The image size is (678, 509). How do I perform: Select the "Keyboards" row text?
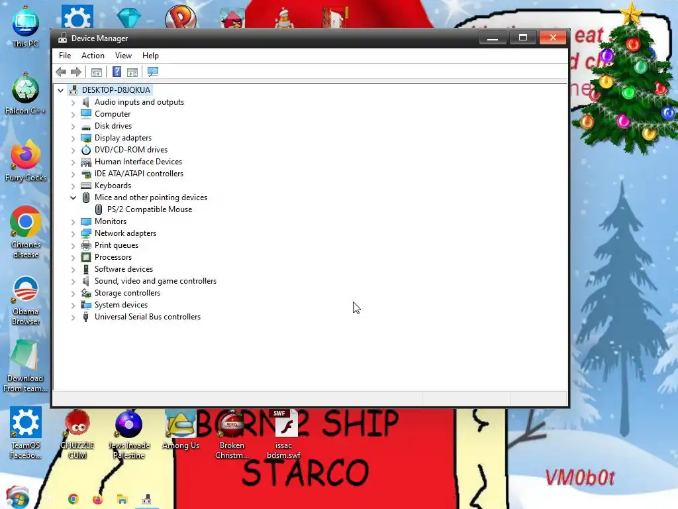coord(113,186)
